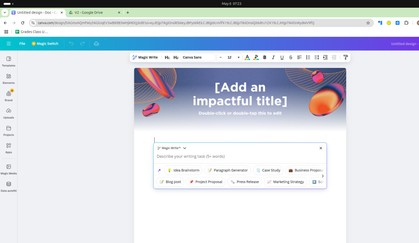
Task: Open a new browser tab
Action: 128,13
